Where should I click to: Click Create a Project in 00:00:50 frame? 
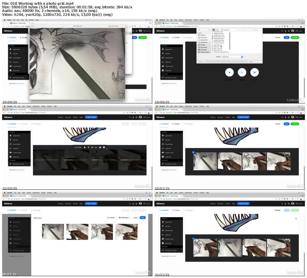91,117
